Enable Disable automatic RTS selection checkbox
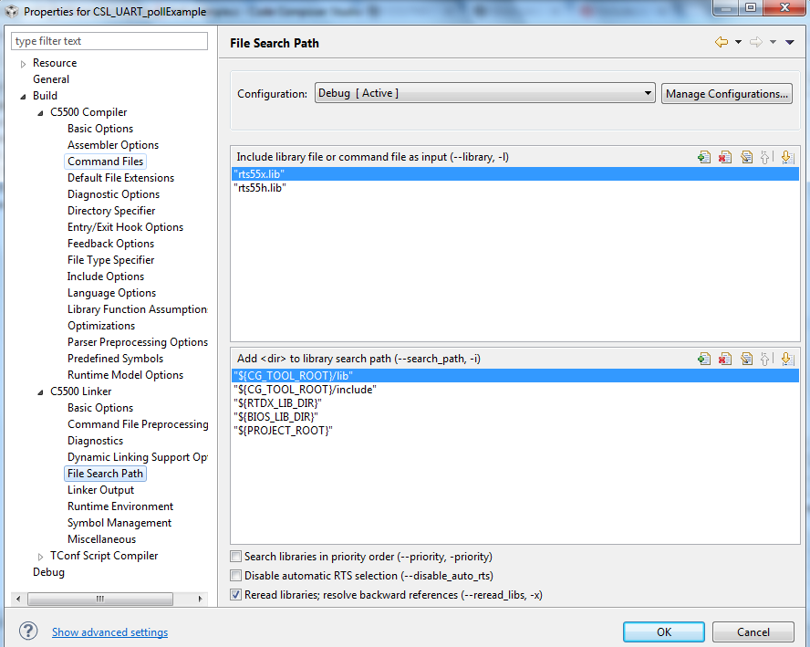Screen dimensions: 810x647 (235, 576)
